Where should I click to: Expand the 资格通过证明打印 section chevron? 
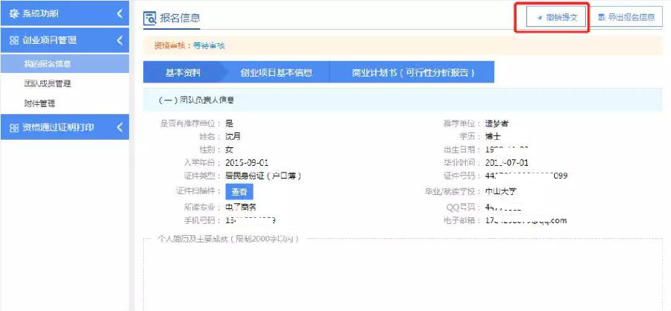(x=120, y=127)
